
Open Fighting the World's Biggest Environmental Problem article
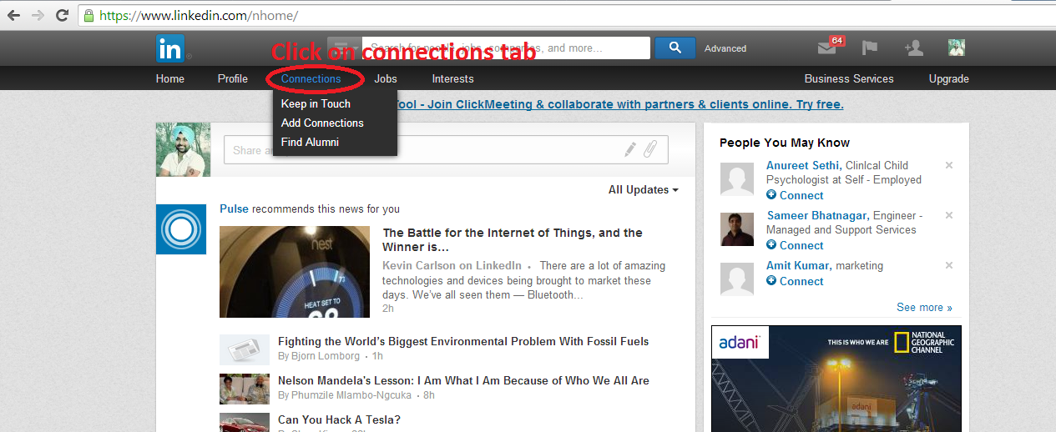(x=463, y=341)
